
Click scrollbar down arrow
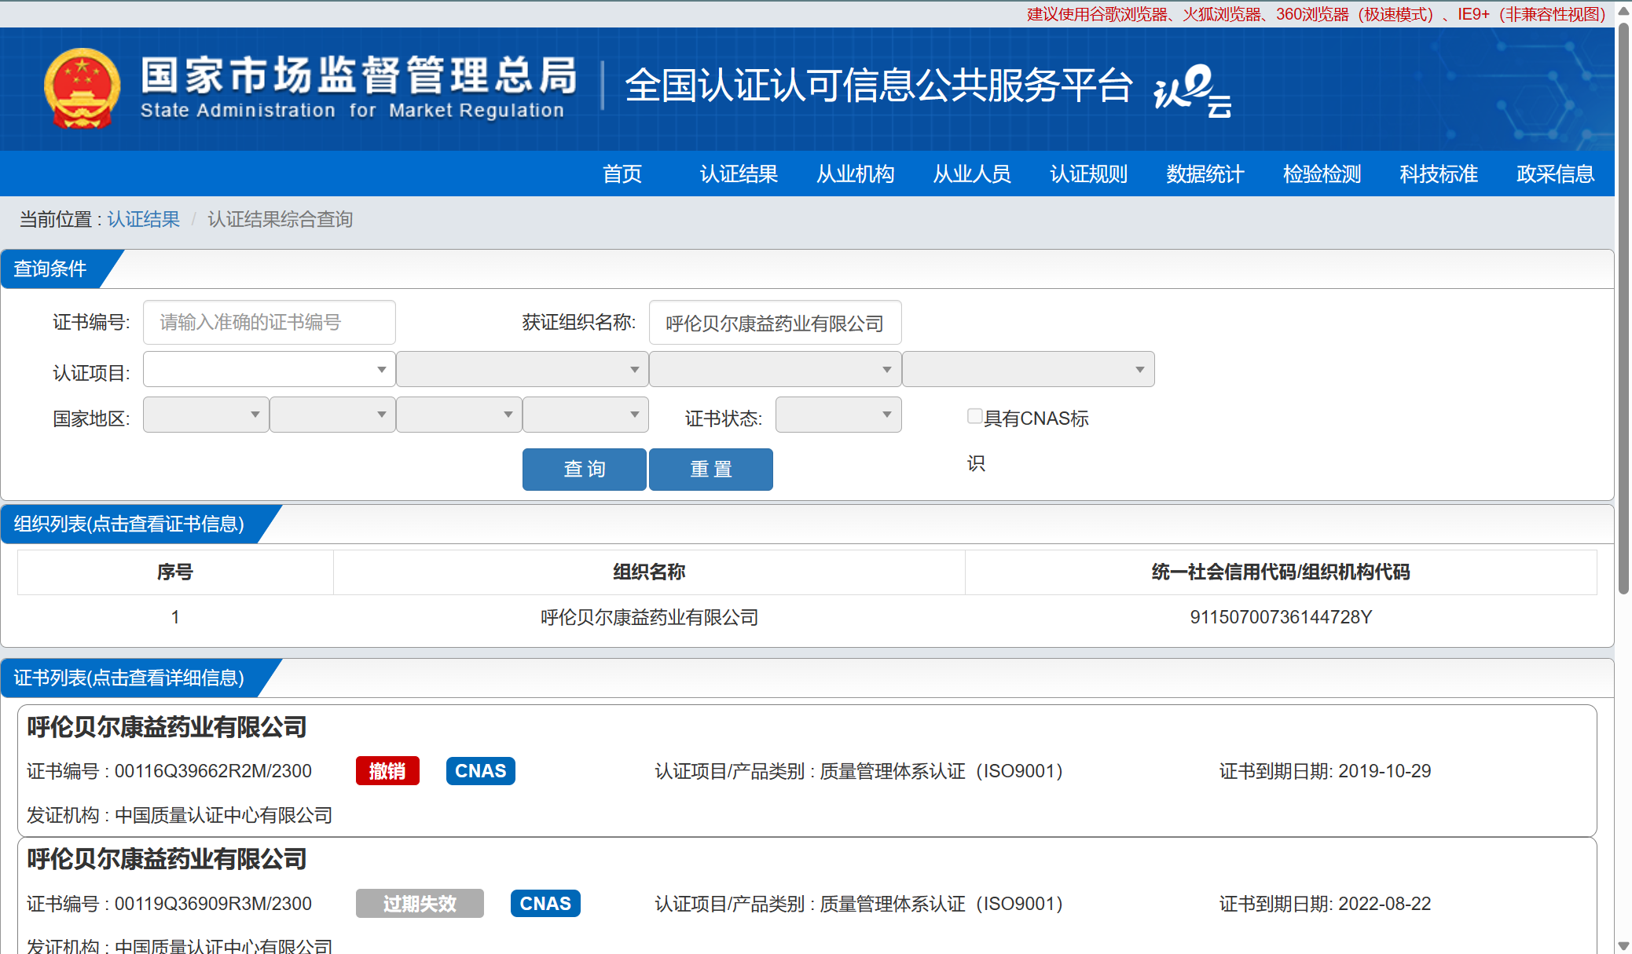pos(1623,946)
